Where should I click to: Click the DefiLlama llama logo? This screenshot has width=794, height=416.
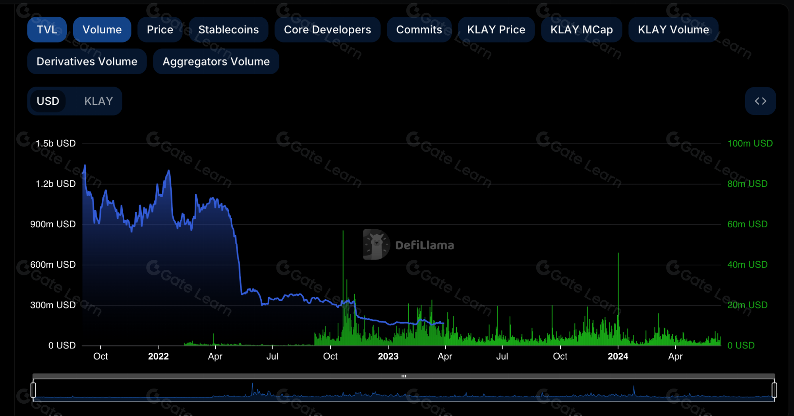[x=376, y=245]
